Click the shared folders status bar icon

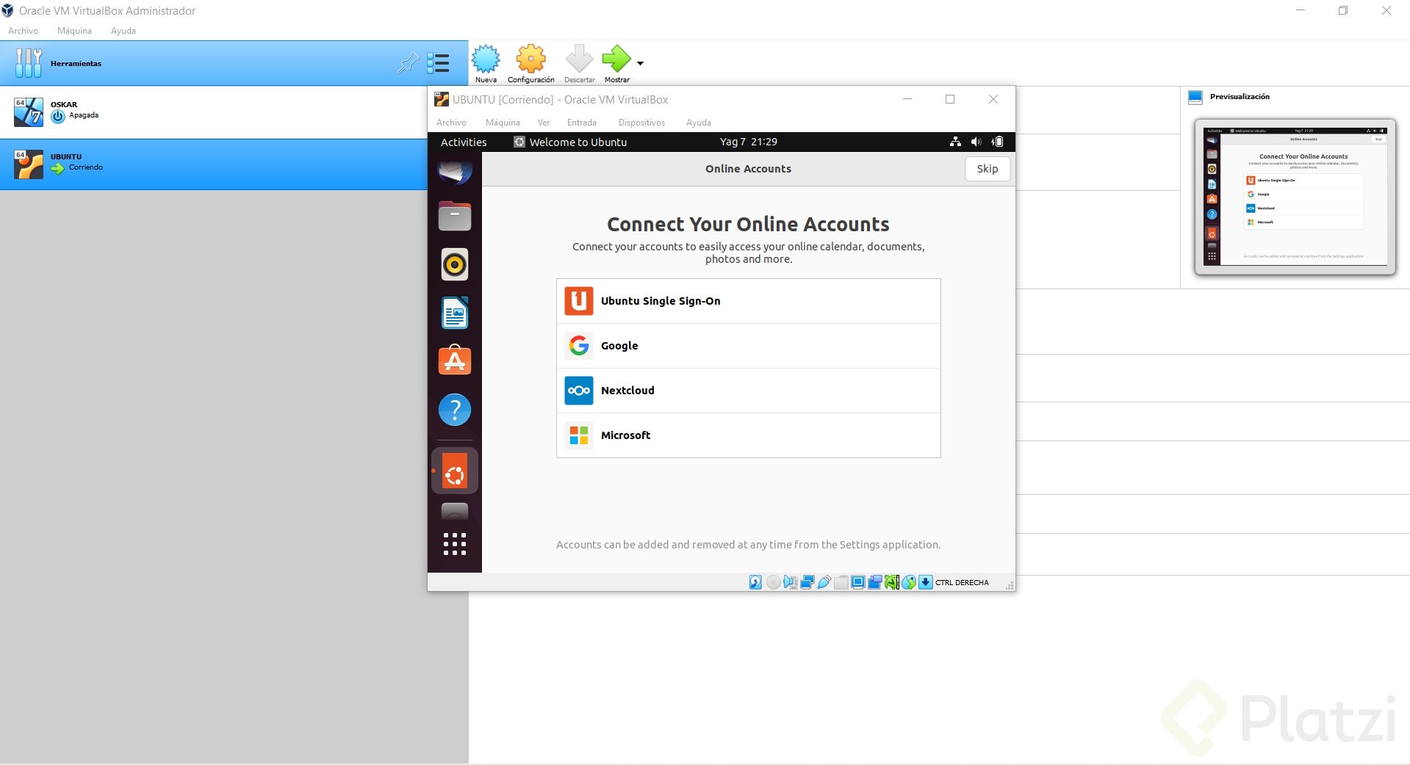(x=841, y=582)
